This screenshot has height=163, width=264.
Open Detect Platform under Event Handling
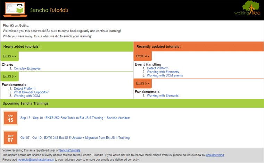pos(158,68)
